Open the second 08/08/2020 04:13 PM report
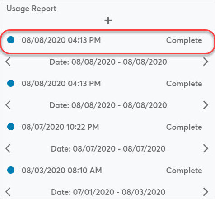The image size is (215, 199). click(x=61, y=84)
